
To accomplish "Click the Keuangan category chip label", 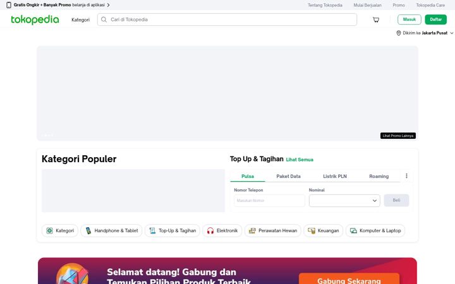I will pos(328,231).
